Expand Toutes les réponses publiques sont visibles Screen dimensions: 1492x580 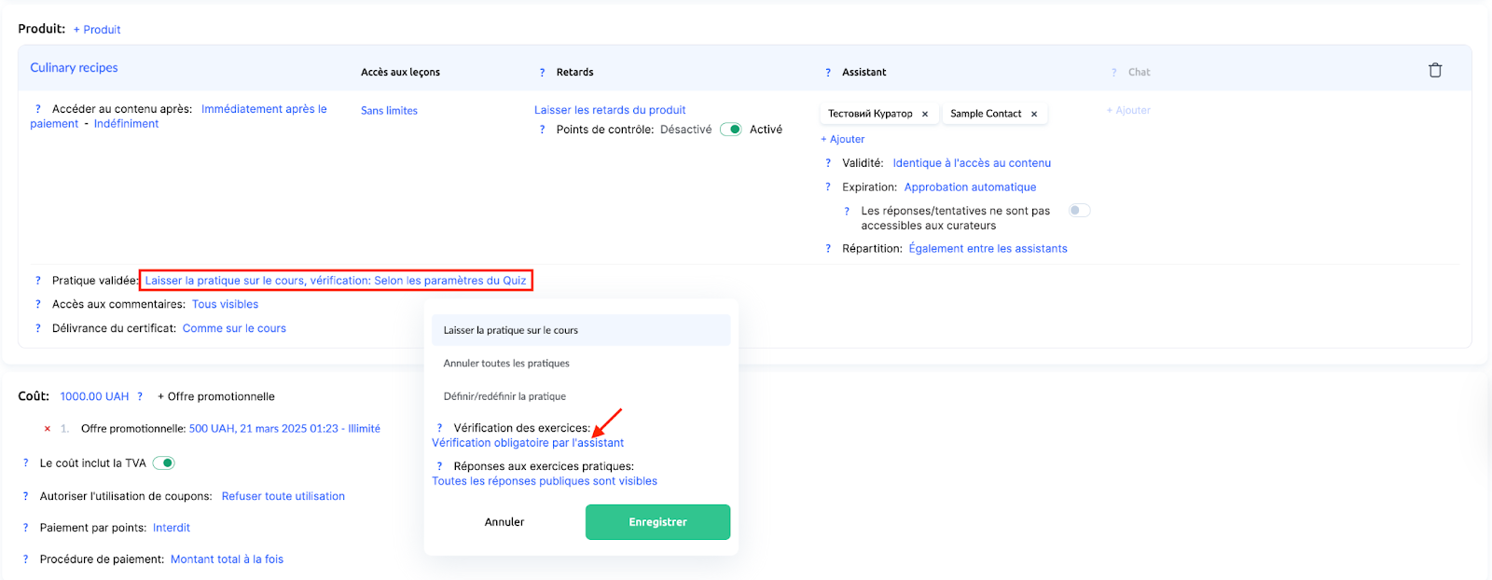click(x=545, y=481)
